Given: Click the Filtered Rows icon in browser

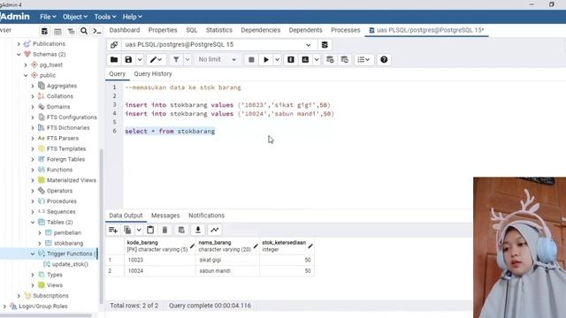Looking at the screenshot, I should click(71, 31).
